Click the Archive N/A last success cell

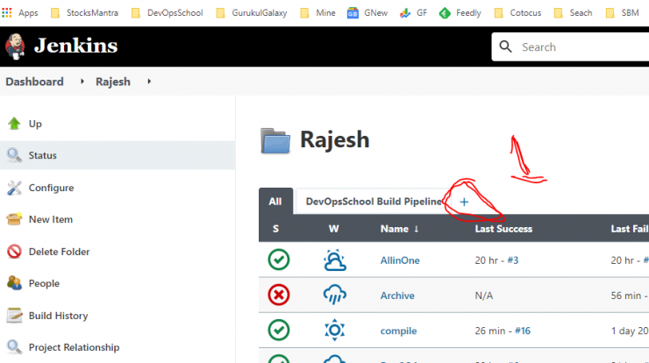point(484,295)
